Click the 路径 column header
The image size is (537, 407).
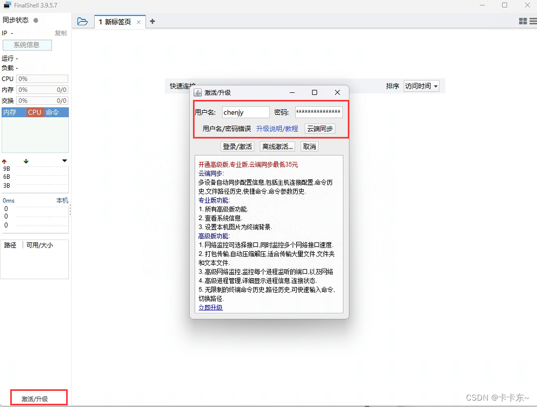point(10,245)
